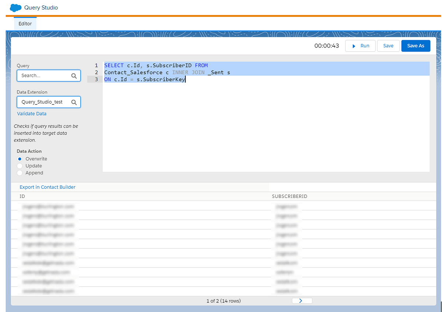Viewport: 442px width, 312px height.
Task: Click the next page arrow below results
Action: click(302, 301)
